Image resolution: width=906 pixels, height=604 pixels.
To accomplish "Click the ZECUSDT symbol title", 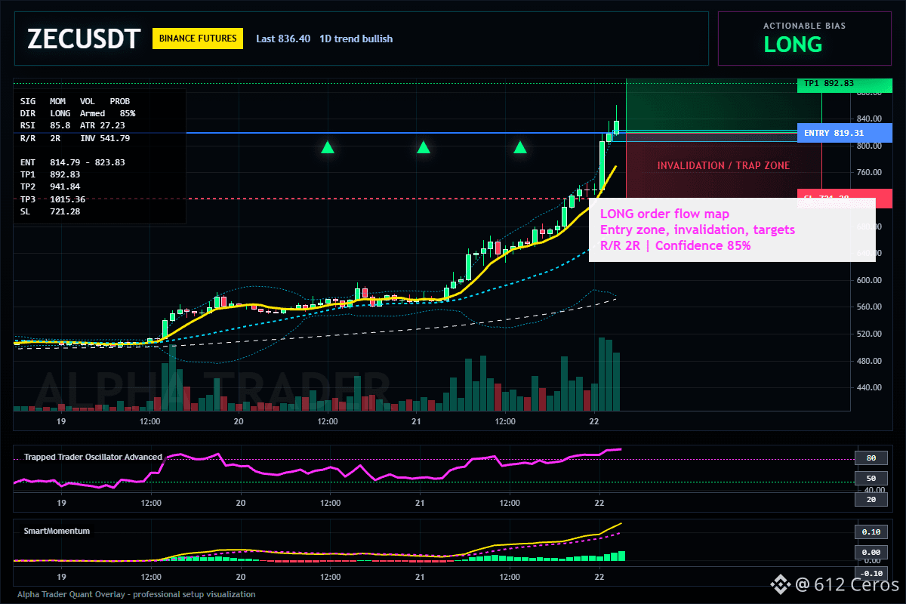I will 84,39.
